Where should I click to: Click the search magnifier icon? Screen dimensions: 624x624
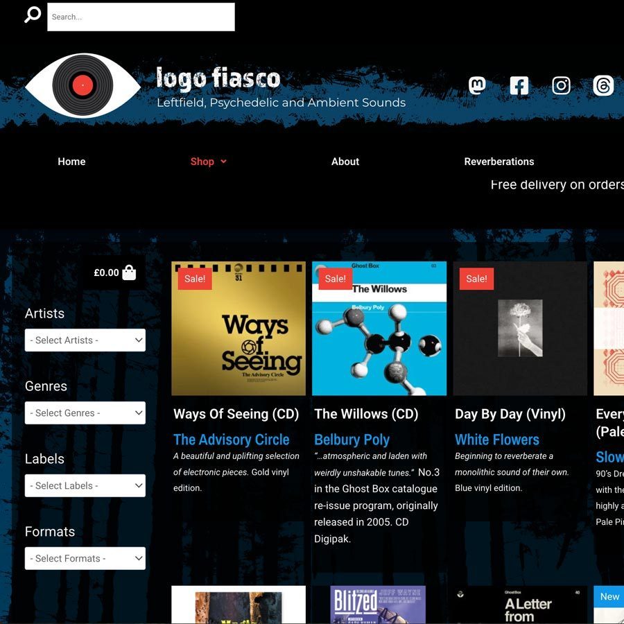tap(33, 15)
